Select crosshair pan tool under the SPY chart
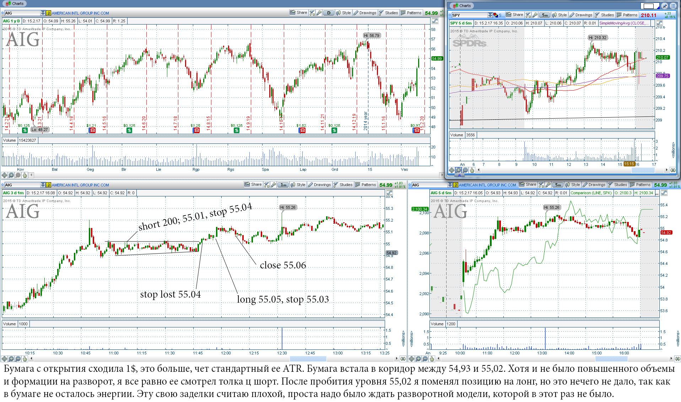The height and width of the screenshot is (402, 681). [x=452, y=170]
